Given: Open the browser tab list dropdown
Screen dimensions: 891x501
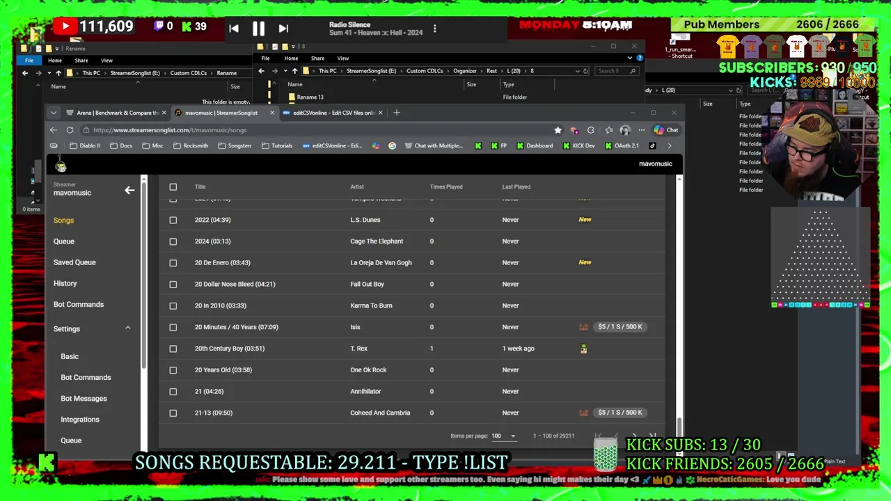Looking at the screenshot, I should click(x=54, y=113).
